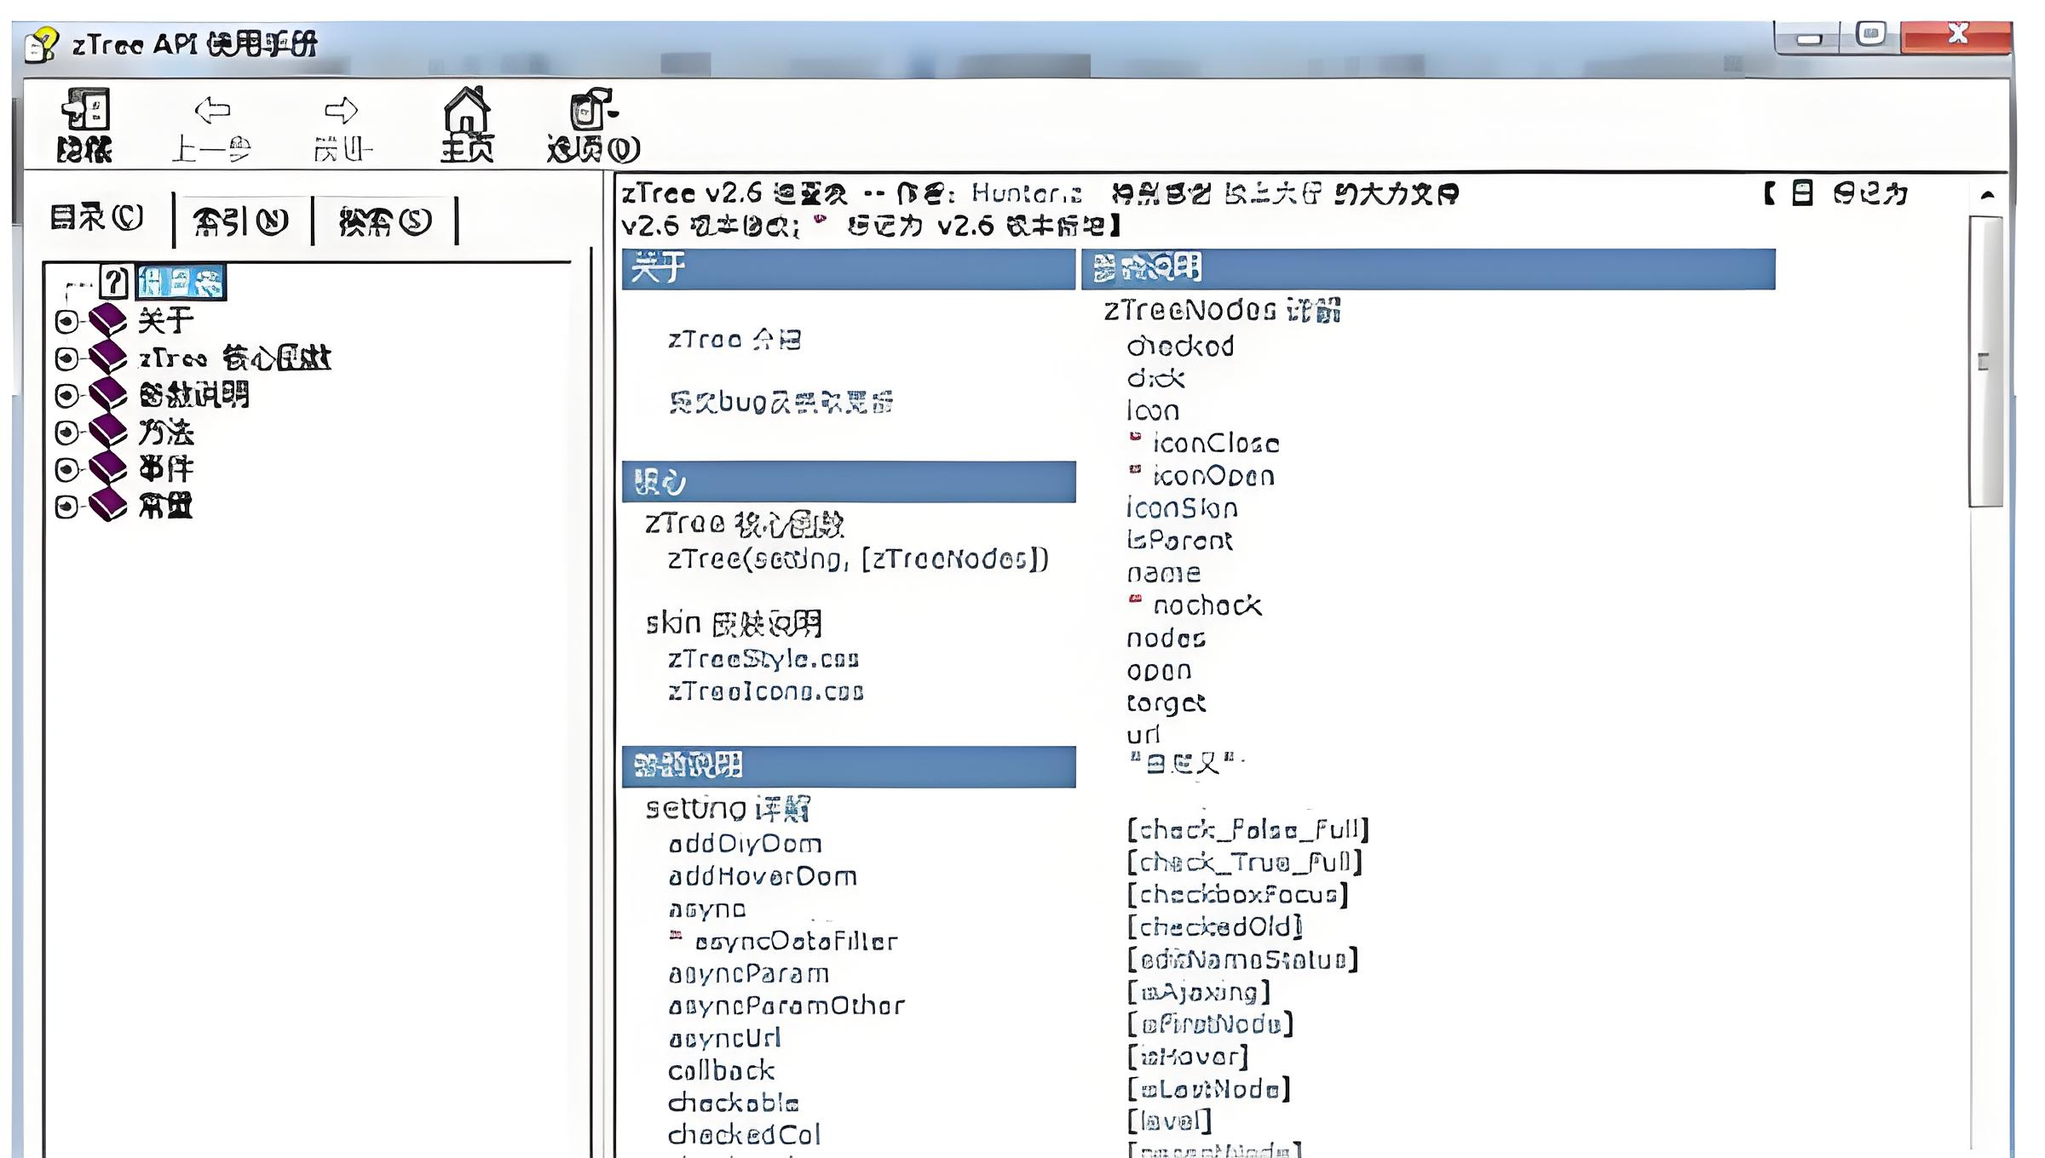This screenshot has height=1158, width=2045.
Task: Click the purple book icon beside 关于
Action: coord(108,320)
